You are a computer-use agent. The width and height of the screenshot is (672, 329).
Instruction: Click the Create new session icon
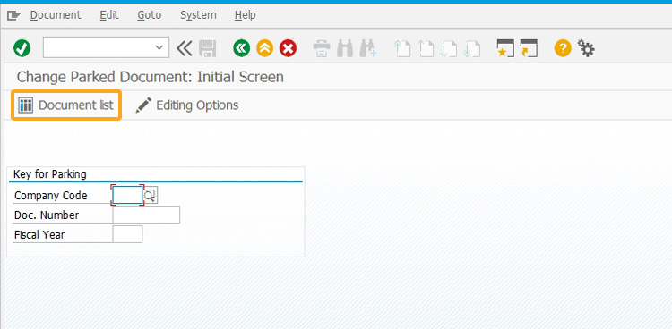(x=505, y=48)
